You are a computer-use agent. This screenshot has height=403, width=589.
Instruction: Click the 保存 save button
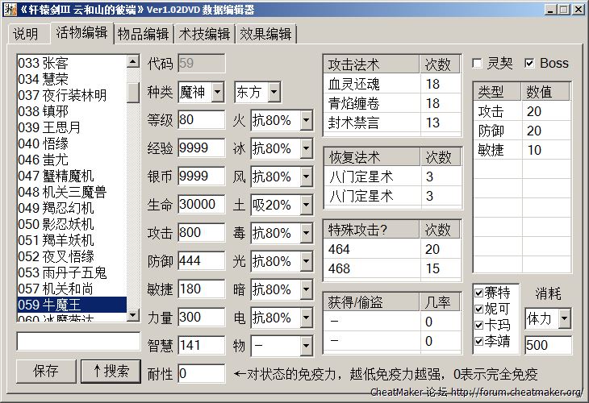(x=46, y=371)
